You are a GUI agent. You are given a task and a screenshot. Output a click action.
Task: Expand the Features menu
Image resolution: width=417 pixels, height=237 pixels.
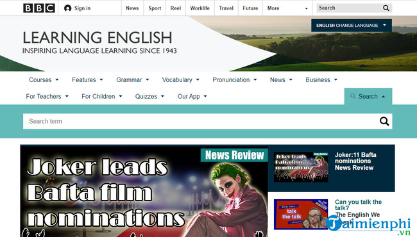pos(87,80)
